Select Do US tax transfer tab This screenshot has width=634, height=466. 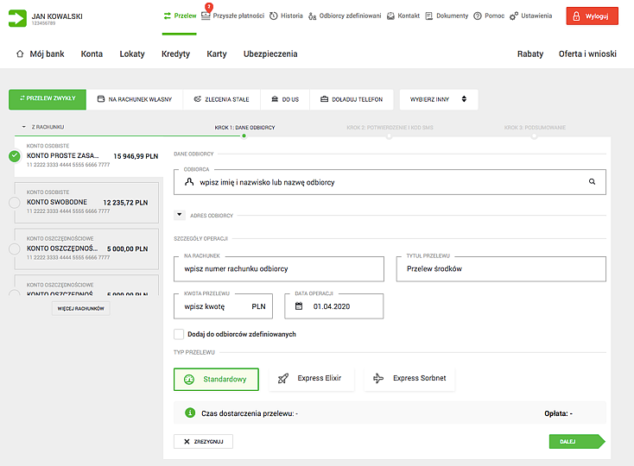coord(285,99)
